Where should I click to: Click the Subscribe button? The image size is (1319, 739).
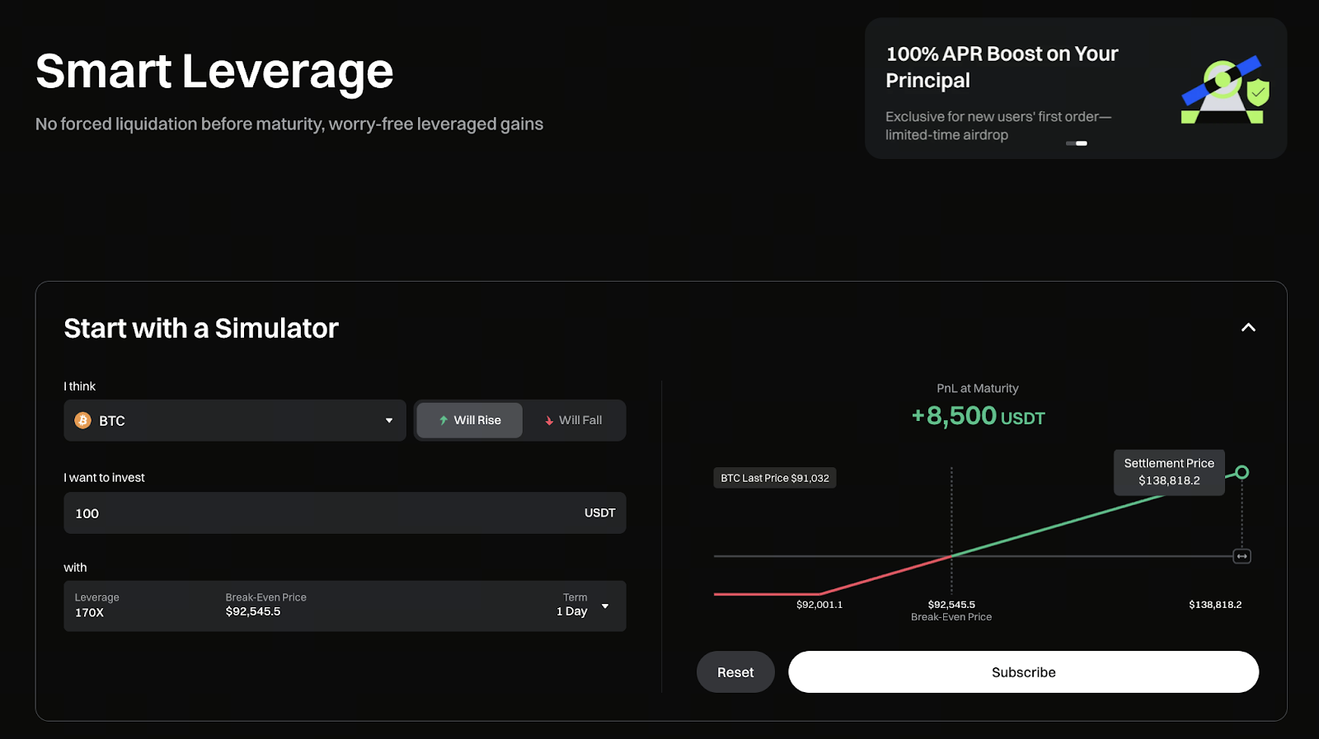click(x=1023, y=672)
